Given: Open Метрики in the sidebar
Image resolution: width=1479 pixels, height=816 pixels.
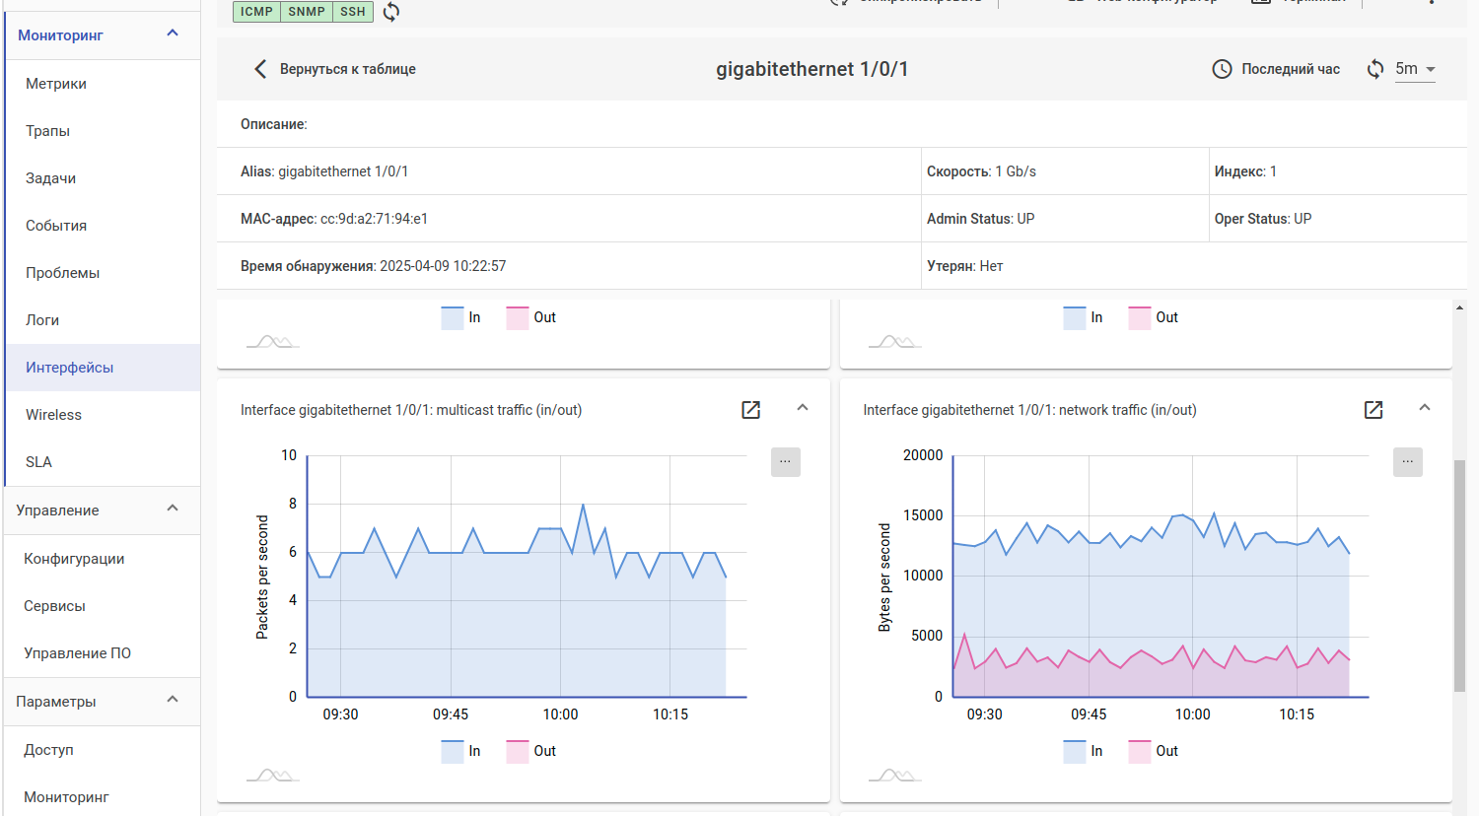Looking at the screenshot, I should 56,84.
